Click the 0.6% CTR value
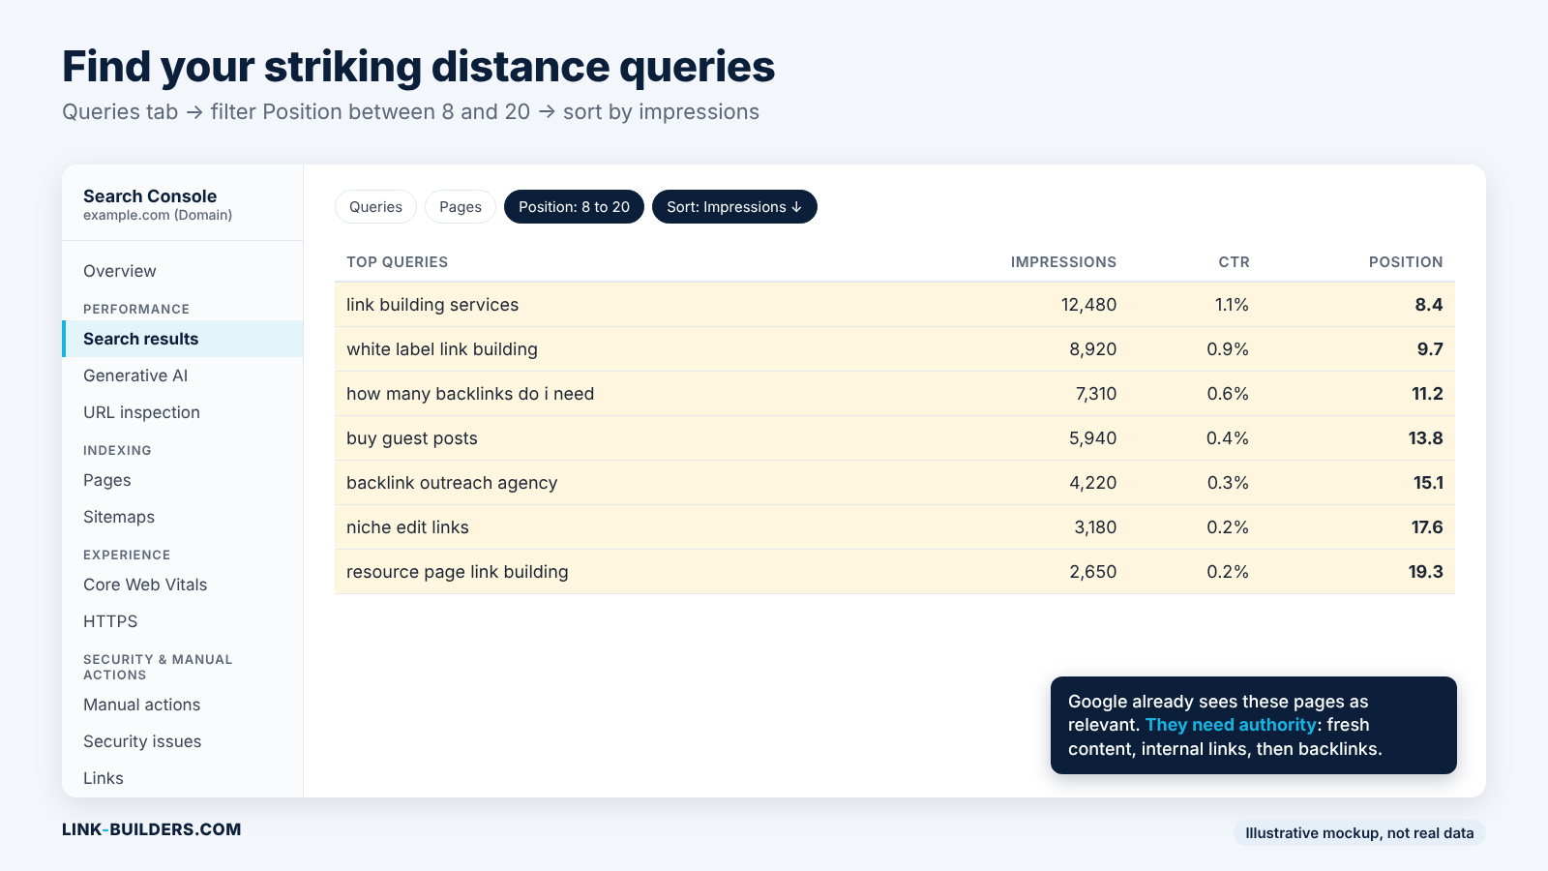 pos(1228,394)
